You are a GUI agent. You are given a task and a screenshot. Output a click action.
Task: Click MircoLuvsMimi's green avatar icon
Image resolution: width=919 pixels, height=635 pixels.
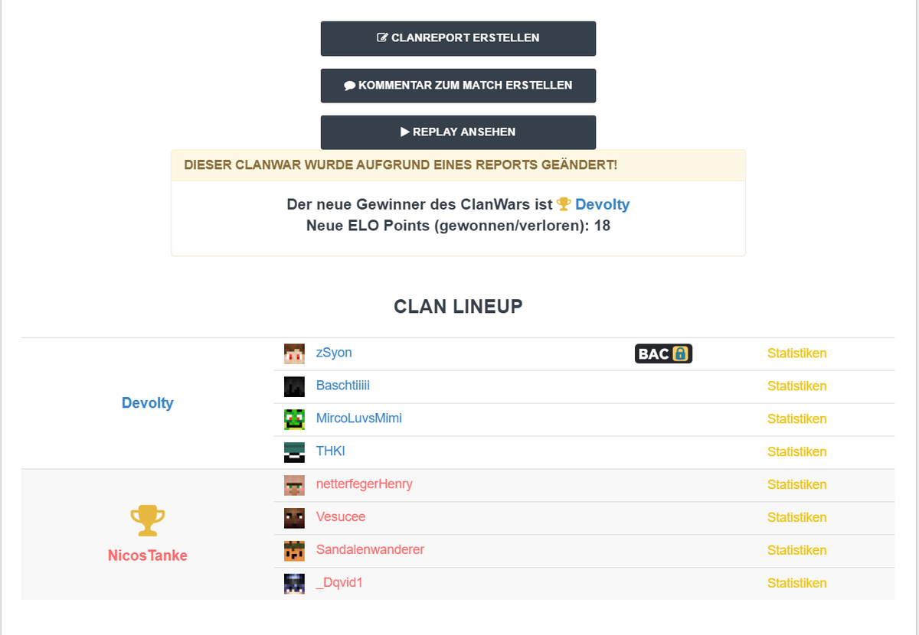pyautogui.click(x=294, y=420)
